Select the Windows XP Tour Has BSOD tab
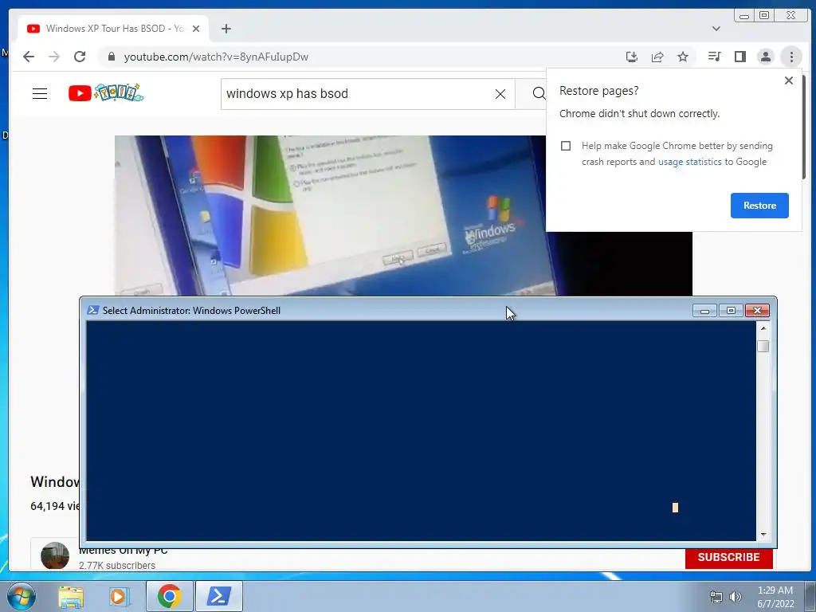816x612 pixels. (113, 29)
